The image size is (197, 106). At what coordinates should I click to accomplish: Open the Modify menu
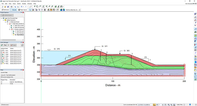pyautogui.click(x=24, y=4)
